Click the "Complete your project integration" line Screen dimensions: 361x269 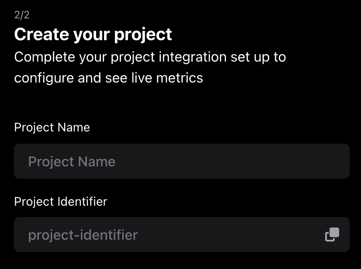pos(150,57)
